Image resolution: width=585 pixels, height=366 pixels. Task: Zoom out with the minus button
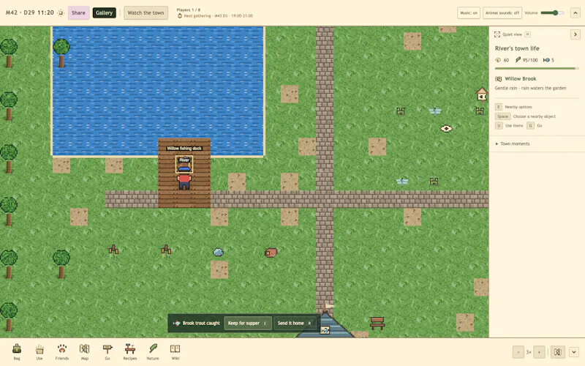[518, 352]
